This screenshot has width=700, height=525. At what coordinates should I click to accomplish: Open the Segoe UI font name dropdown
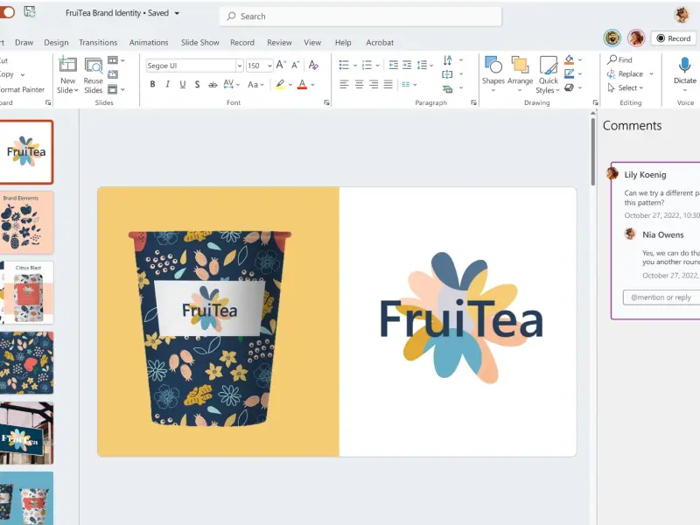(x=239, y=66)
